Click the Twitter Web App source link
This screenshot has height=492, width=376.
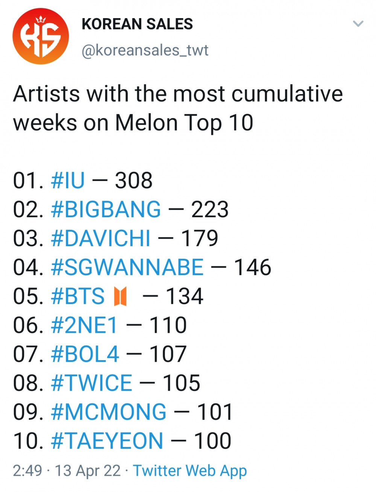point(190,471)
